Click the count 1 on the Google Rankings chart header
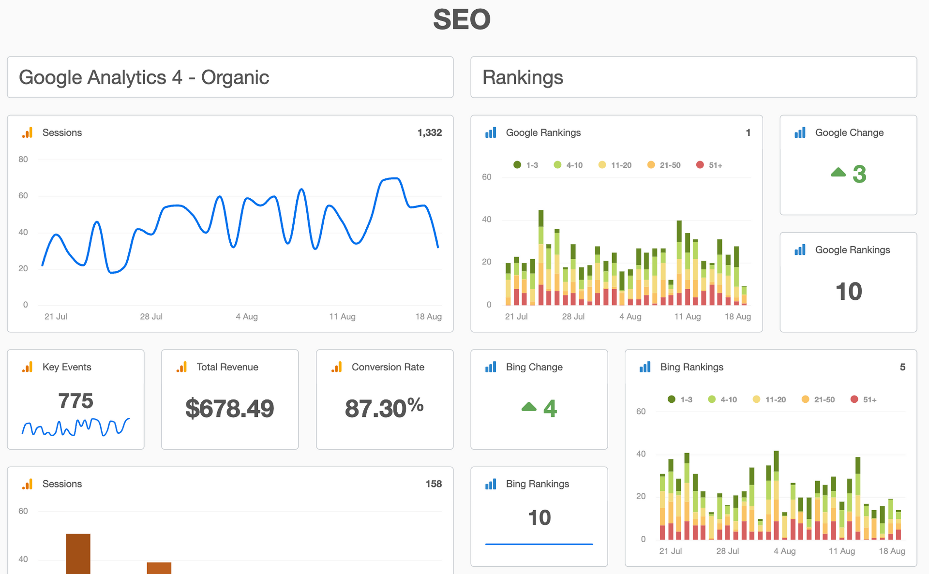This screenshot has width=929, height=574. click(748, 132)
